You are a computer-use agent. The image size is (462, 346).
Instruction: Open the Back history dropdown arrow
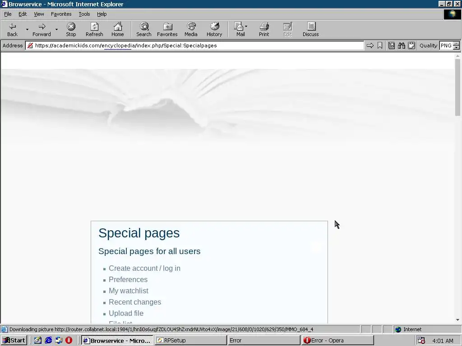coord(27,29)
